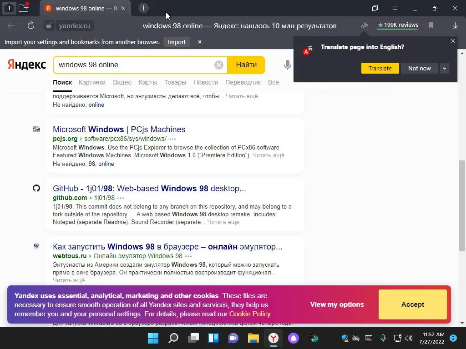
Task: Open GitHub 1j01/98 search result
Action: [x=149, y=189]
